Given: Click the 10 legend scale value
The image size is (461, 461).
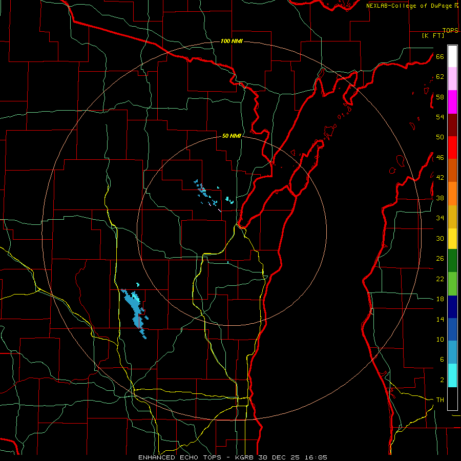Looking at the screenshot, I should point(440,340).
